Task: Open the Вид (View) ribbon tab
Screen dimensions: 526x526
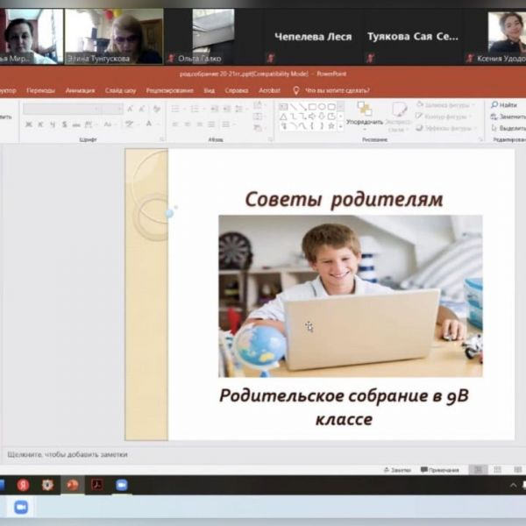Action: 210,90
